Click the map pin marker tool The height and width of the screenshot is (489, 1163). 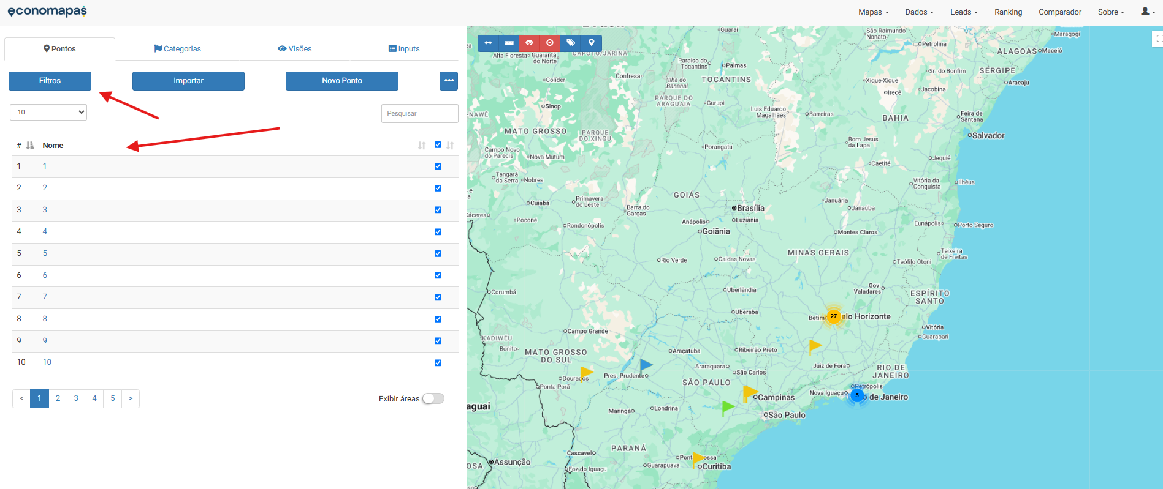pos(592,43)
